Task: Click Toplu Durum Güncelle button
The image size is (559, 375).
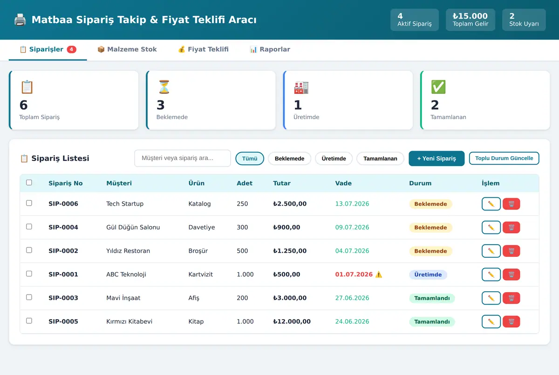Action: click(504, 158)
